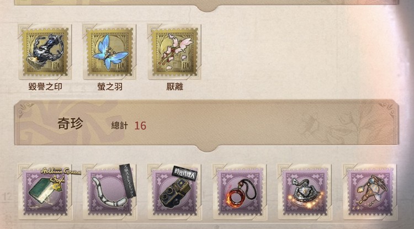Select the blue butterfly 螢之羽 stamp
Viewport: 414px width, 229px height.
[x=110, y=52]
